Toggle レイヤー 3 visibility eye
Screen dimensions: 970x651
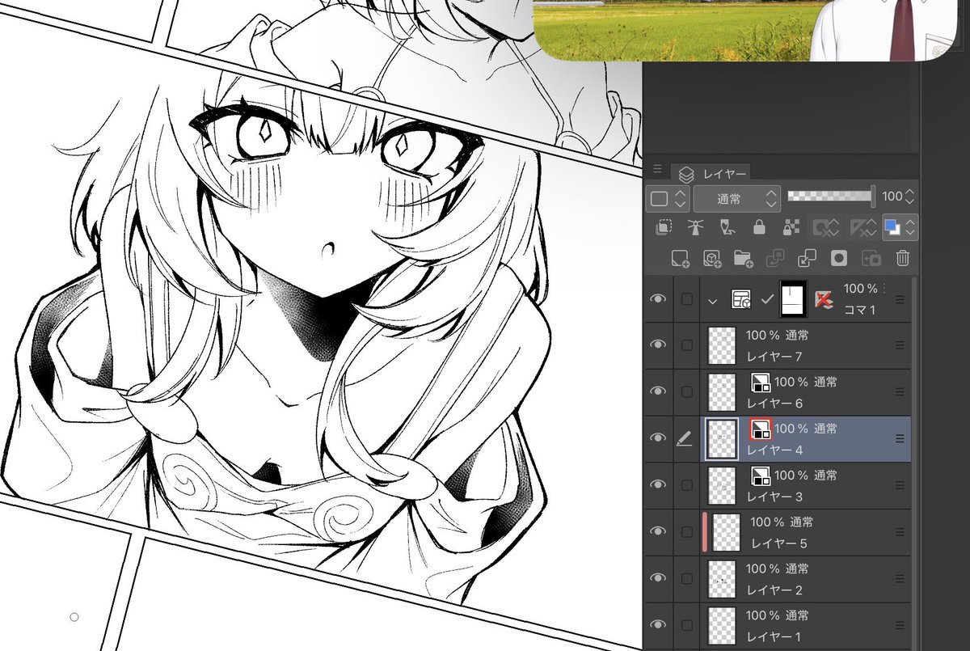(659, 484)
